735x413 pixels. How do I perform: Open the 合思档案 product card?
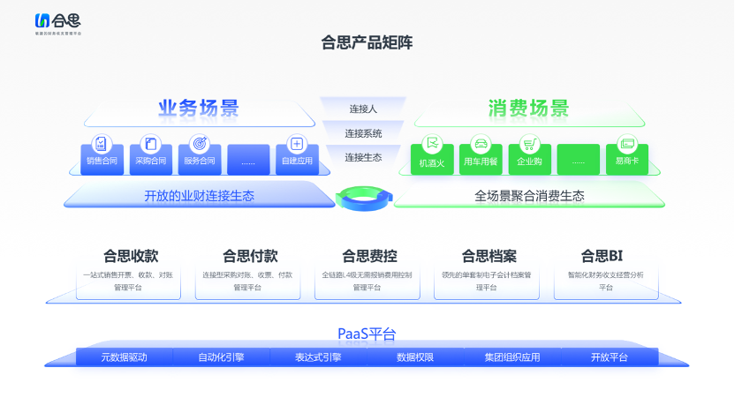tap(487, 274)
